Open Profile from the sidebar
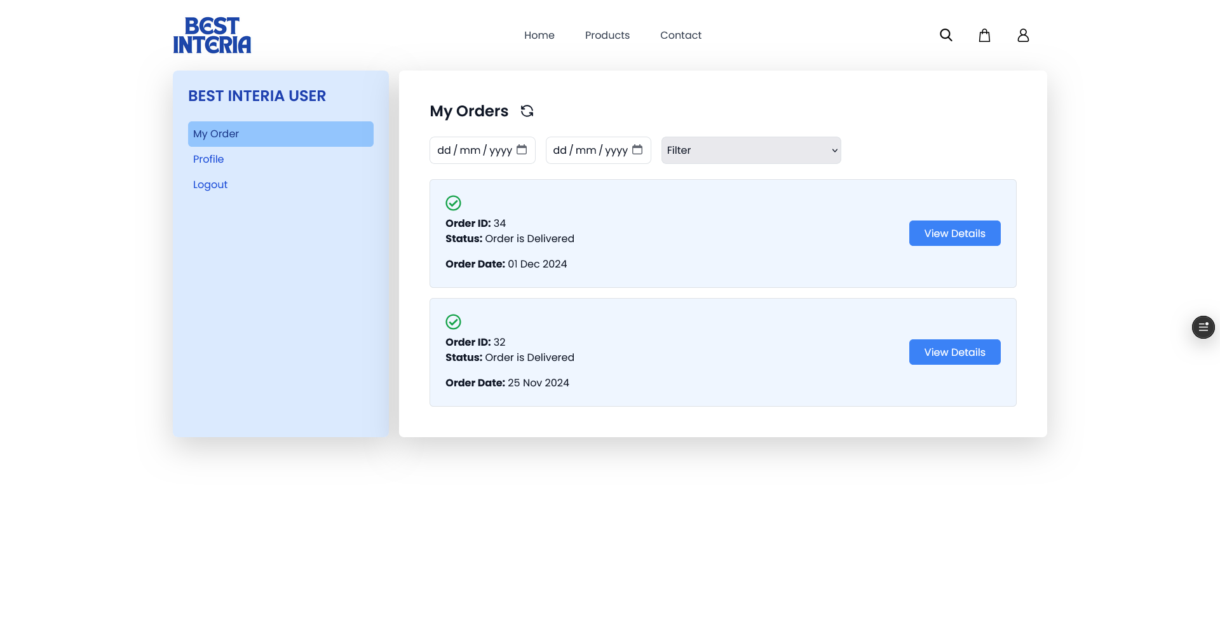The width and height of the screenshot is (1220, 631). pyautogui.click(x=208, y=159)
